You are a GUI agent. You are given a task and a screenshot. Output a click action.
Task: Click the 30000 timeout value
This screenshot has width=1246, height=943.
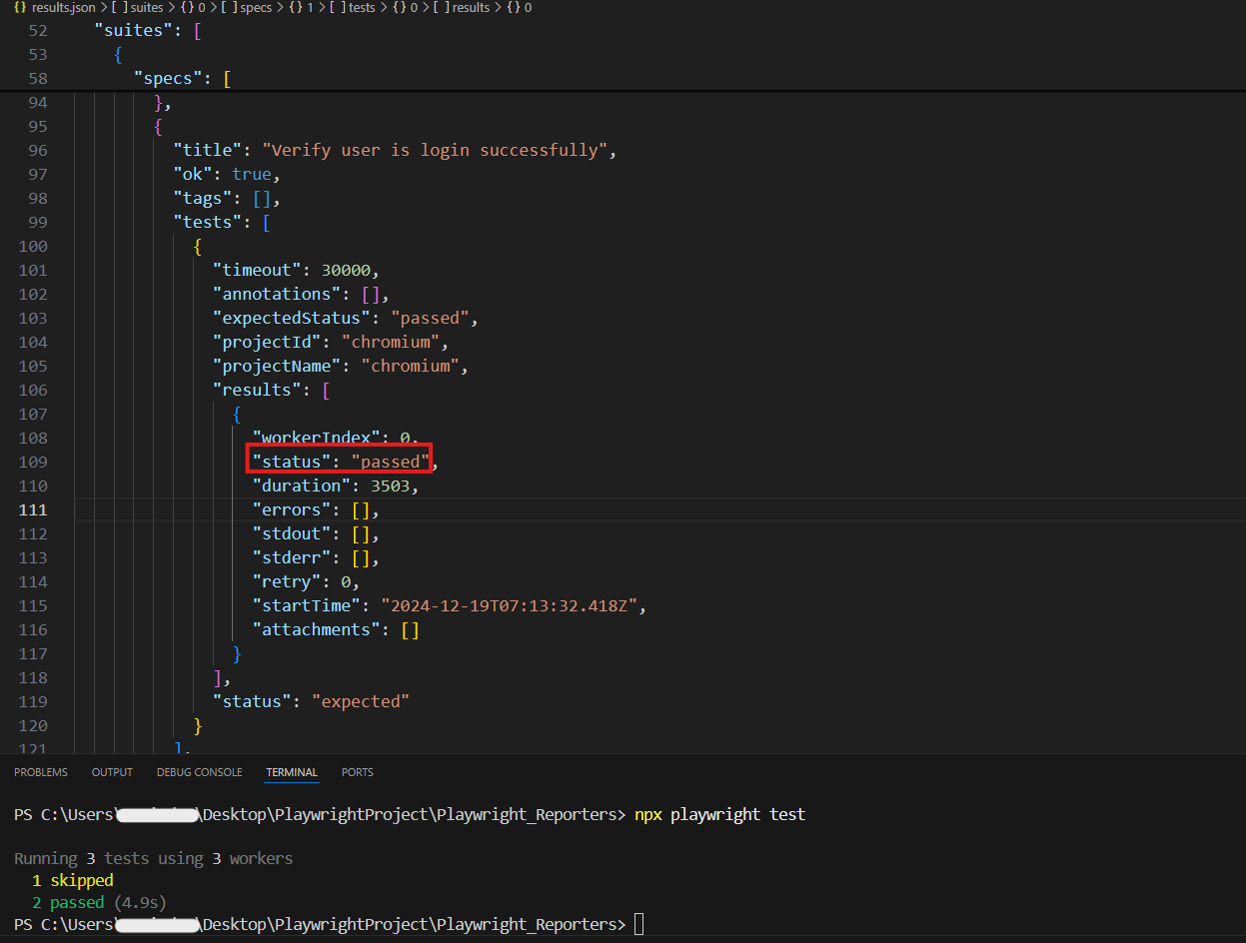pos(346,270)
